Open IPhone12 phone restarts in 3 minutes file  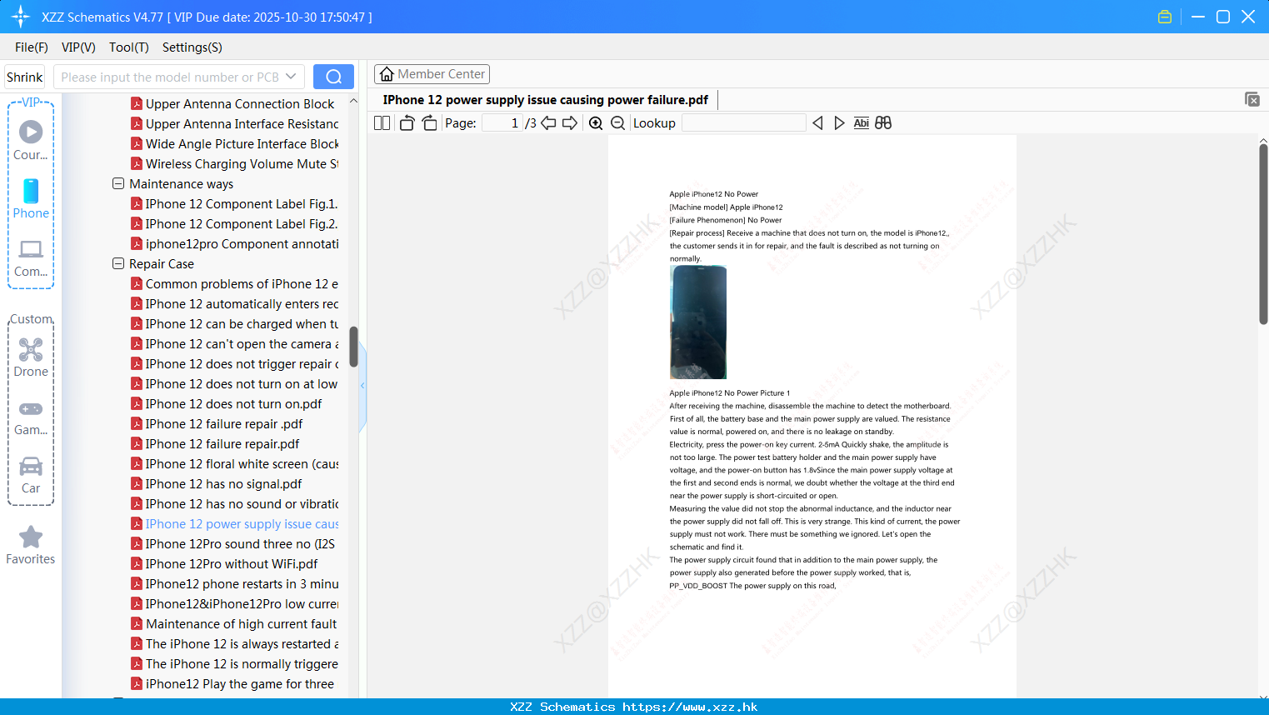pyautogui.click(x=235, y=583)
